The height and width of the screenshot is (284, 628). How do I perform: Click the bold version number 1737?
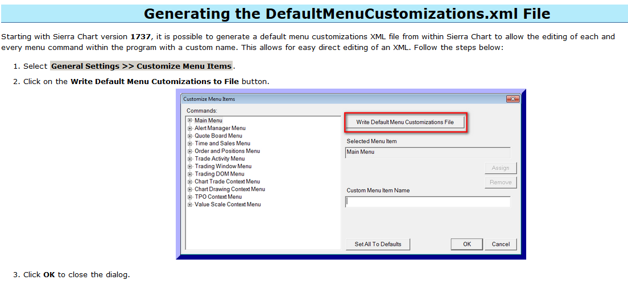tap(141, 37)
